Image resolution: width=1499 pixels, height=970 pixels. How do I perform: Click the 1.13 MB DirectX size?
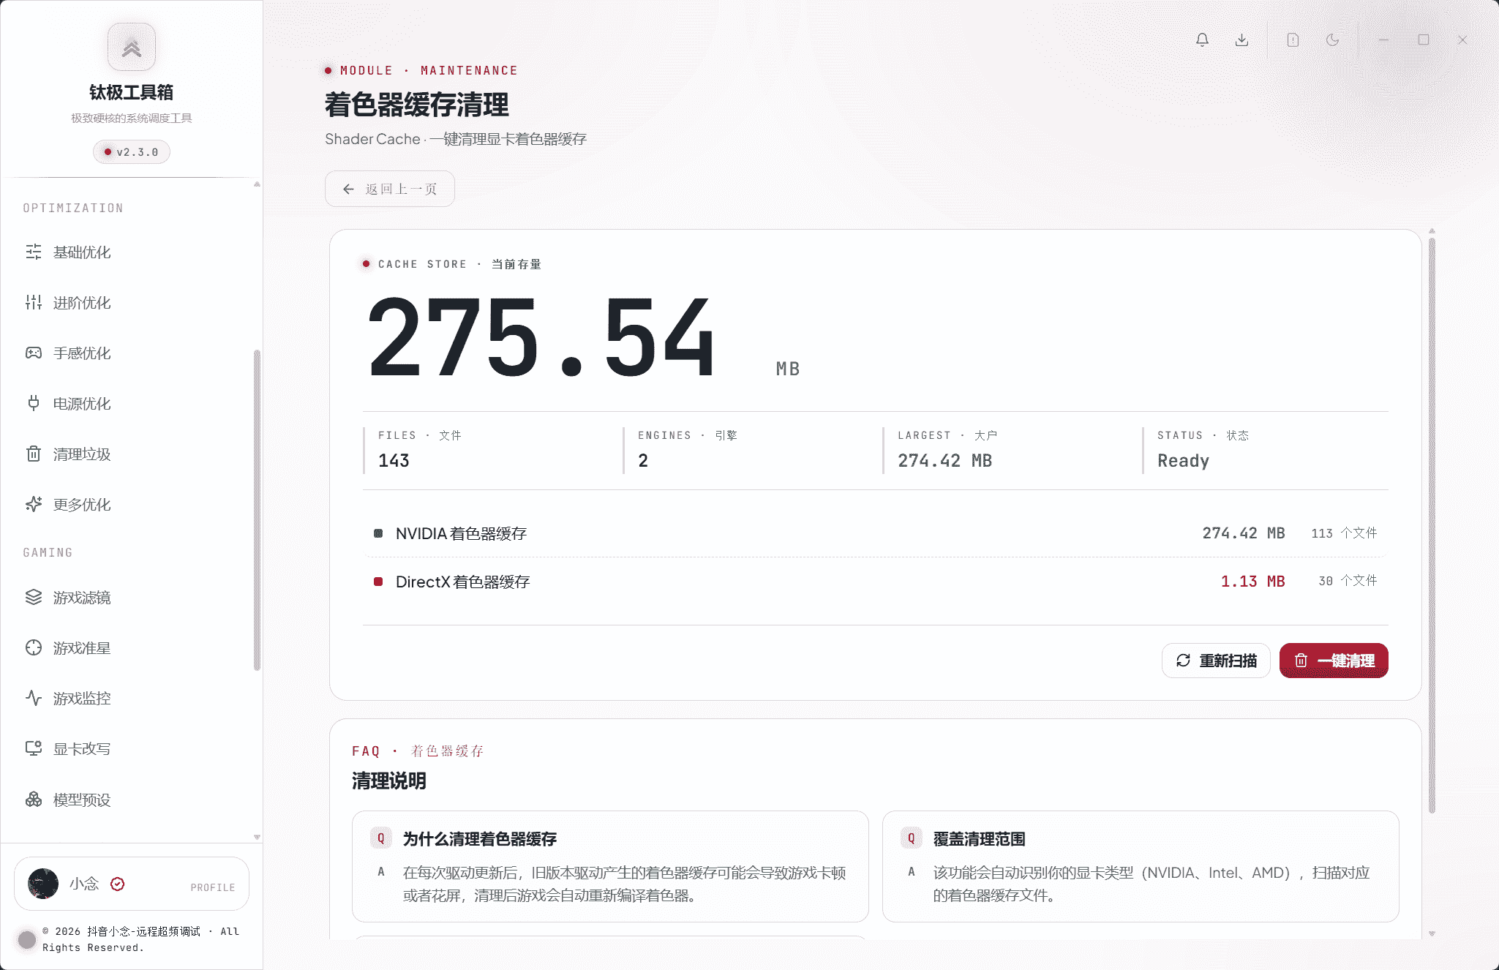pos(1252,582)
